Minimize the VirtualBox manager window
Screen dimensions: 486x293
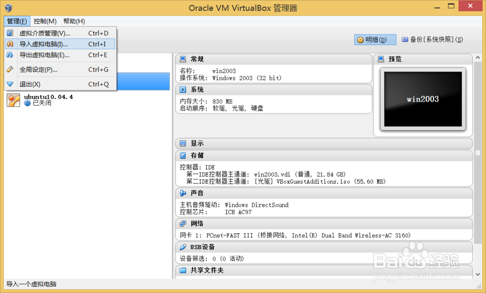[437, 7]
